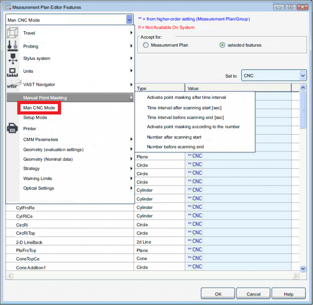This screenshot has height=305, width=313.
Task: Select the 'selected features' radio button
Action: point(222,45)
